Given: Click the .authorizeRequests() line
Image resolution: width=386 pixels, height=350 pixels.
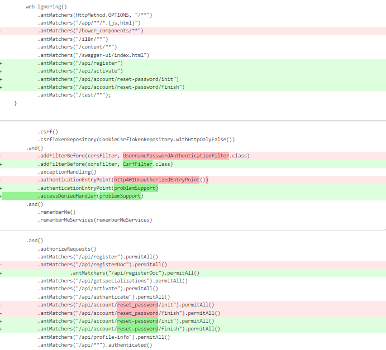Looking at the screenshot, I should (x=66, y=249).
